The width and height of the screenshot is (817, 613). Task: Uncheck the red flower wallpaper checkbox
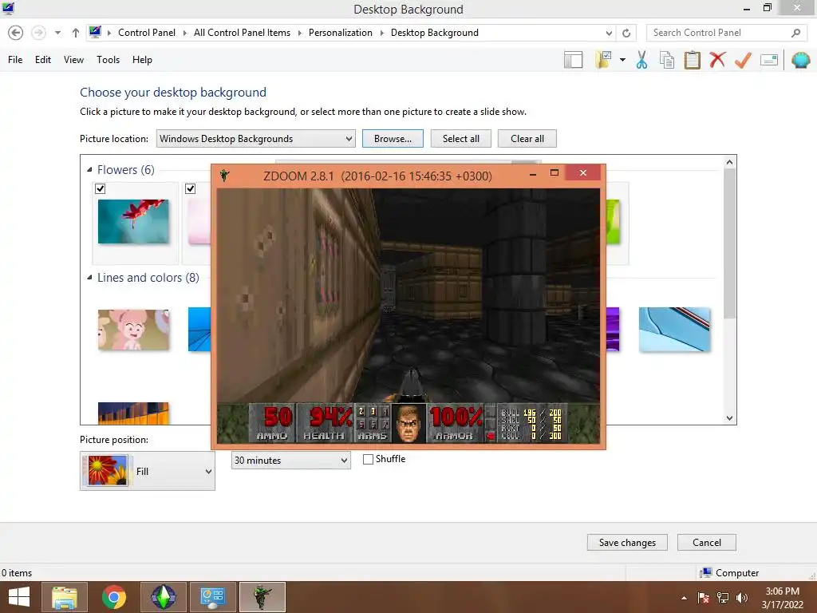point(101,188)
